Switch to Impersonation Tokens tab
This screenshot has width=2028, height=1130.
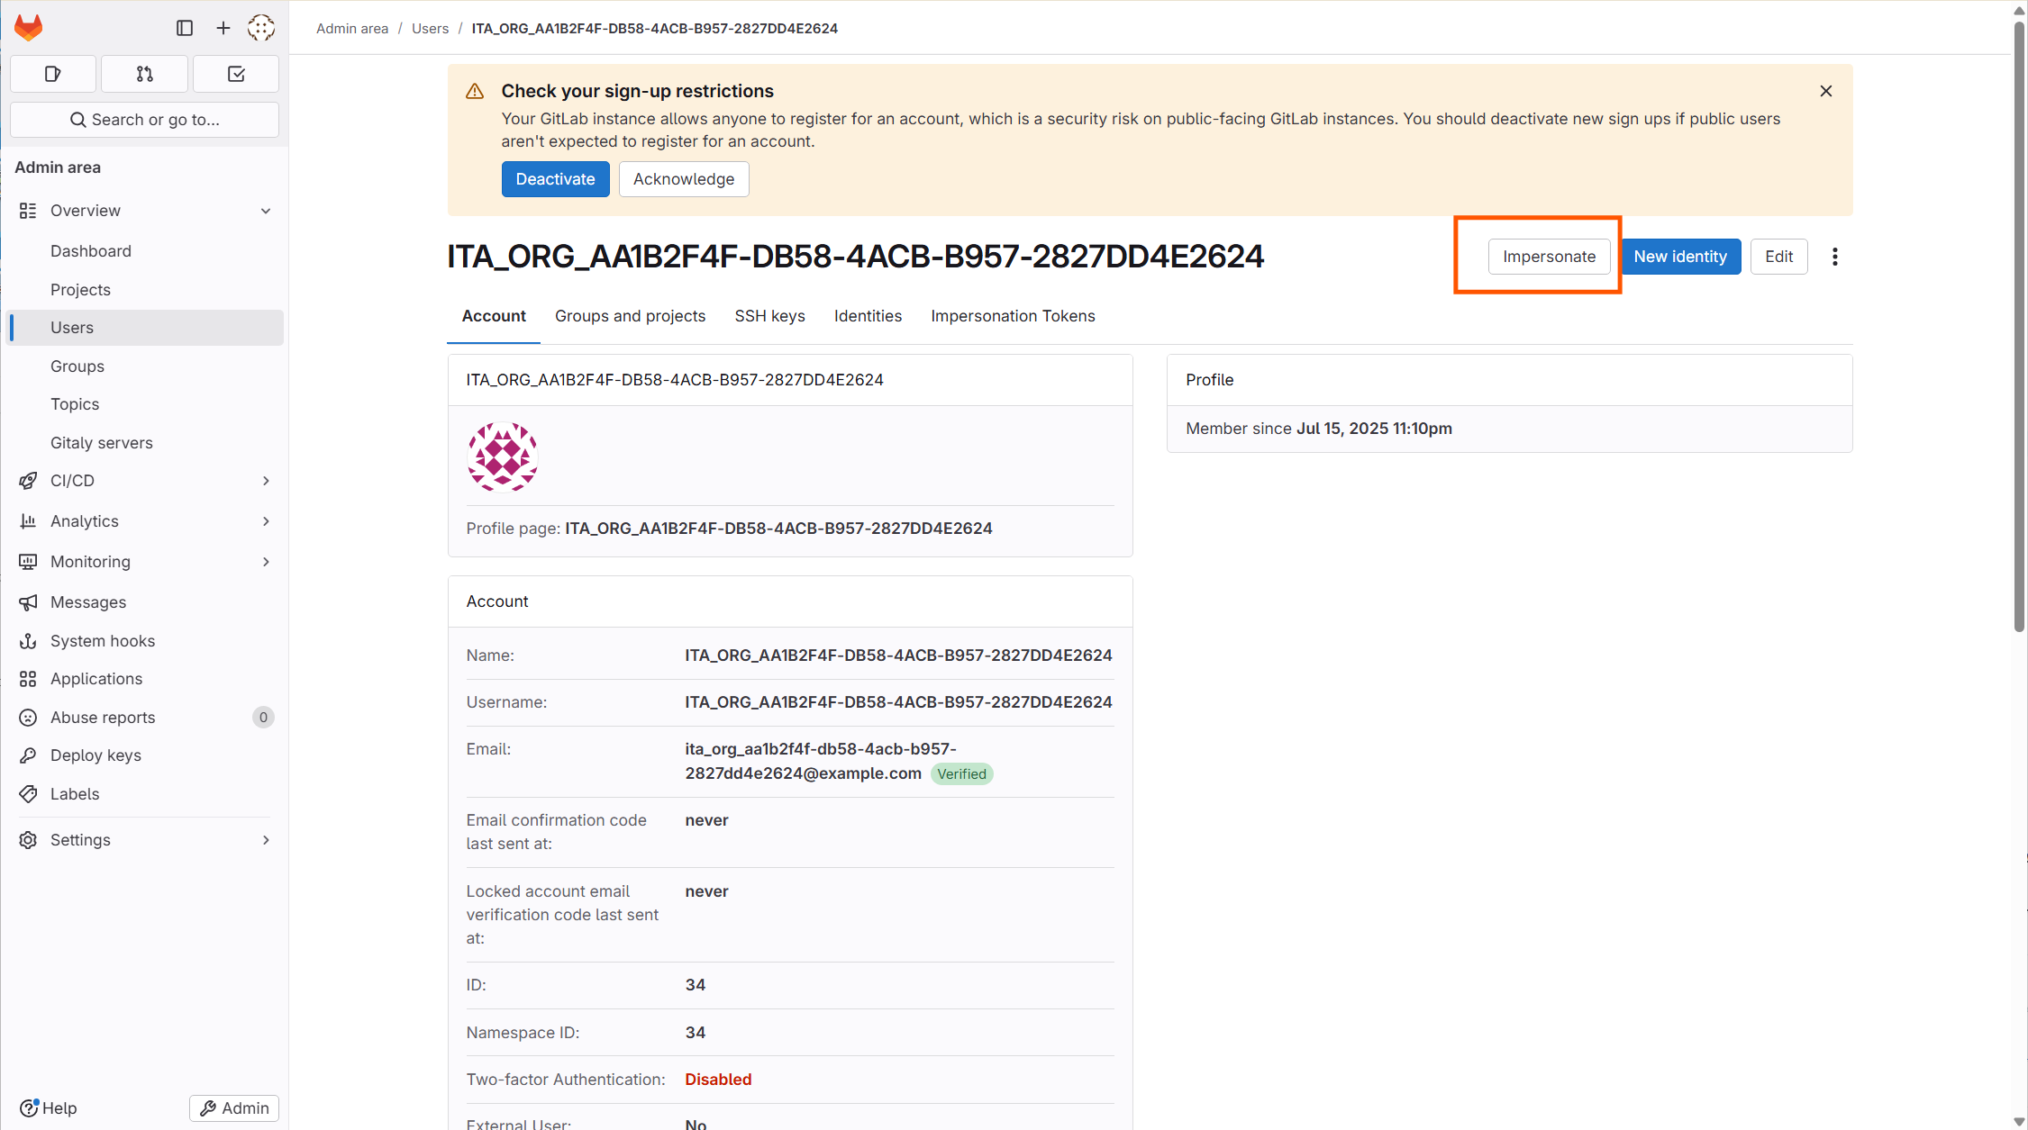tap(1013, 316)
